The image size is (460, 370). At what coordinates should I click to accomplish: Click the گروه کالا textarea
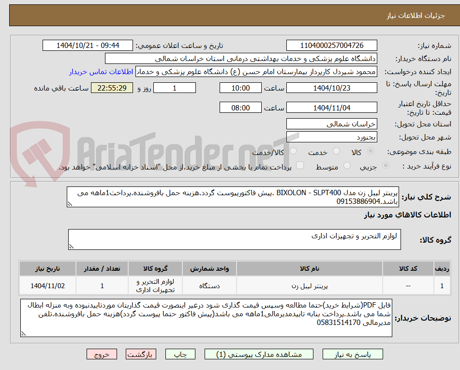(x=235, y=240)
